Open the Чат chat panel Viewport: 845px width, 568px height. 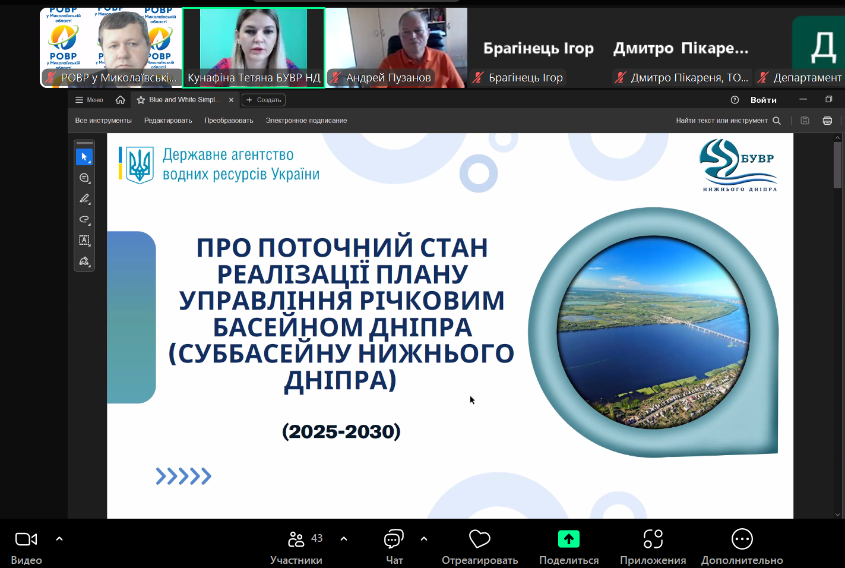tap(394, 548)
